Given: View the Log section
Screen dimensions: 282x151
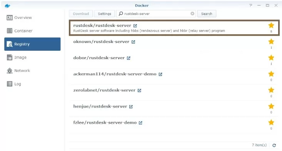Looking at the screenshot, I should coord(32,84).
